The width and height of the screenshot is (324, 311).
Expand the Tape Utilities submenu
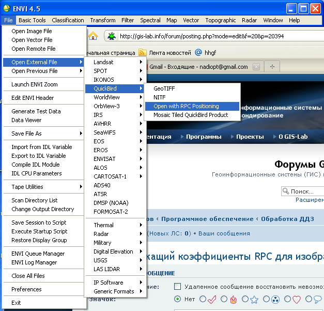pyautogui.click(x=43, y=187)
